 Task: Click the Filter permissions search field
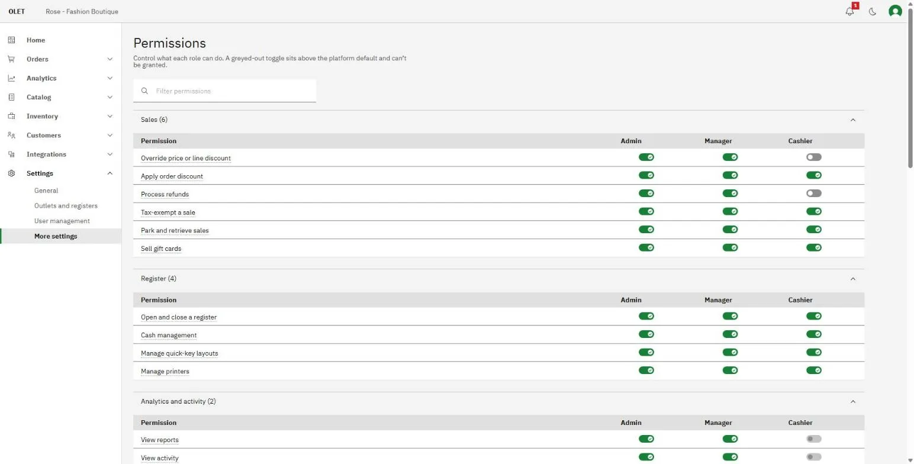224,91
